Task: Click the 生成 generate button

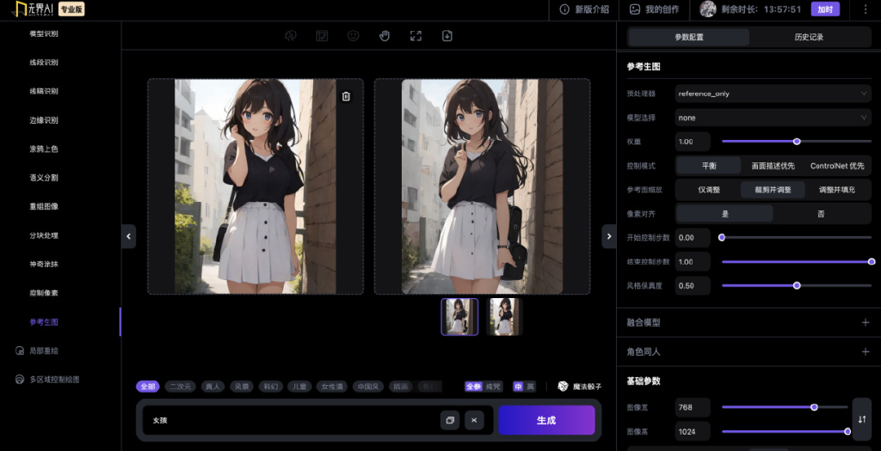Action: coord(546,420)
